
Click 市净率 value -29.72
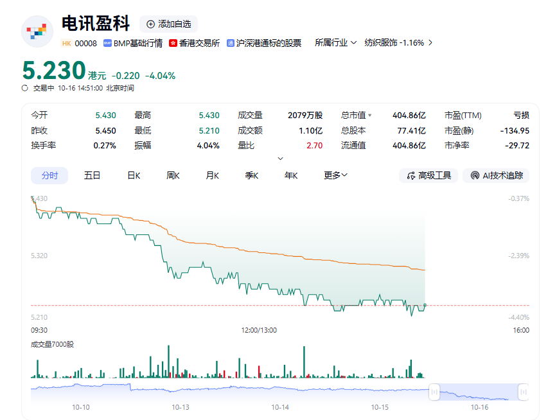(x=517, y=145)
